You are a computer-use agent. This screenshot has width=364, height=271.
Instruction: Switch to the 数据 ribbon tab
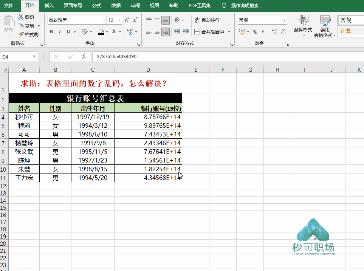pos(116,6)
